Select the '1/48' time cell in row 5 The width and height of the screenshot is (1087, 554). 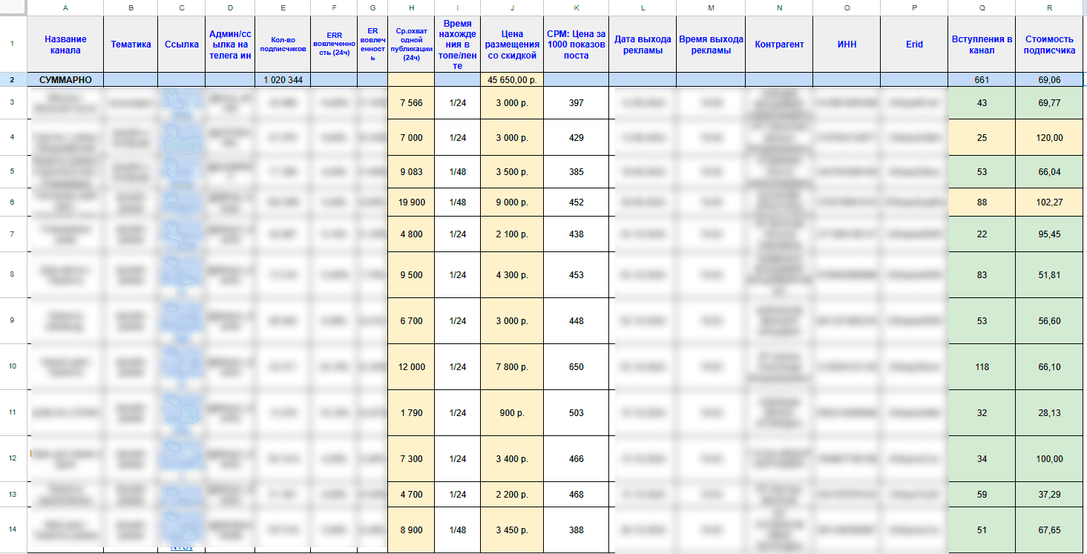tap(458, 172)
